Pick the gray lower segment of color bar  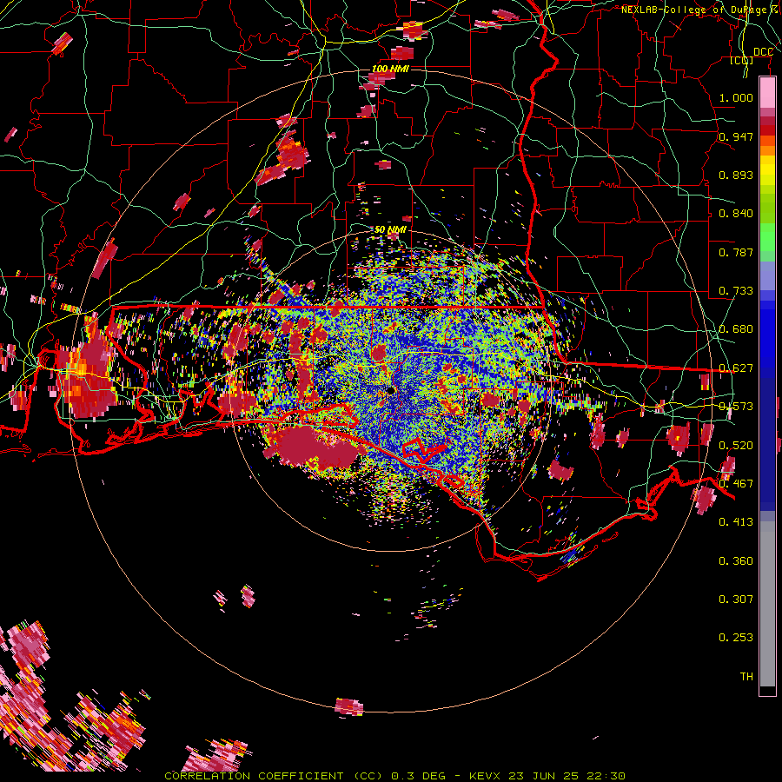tap(767, 604)
